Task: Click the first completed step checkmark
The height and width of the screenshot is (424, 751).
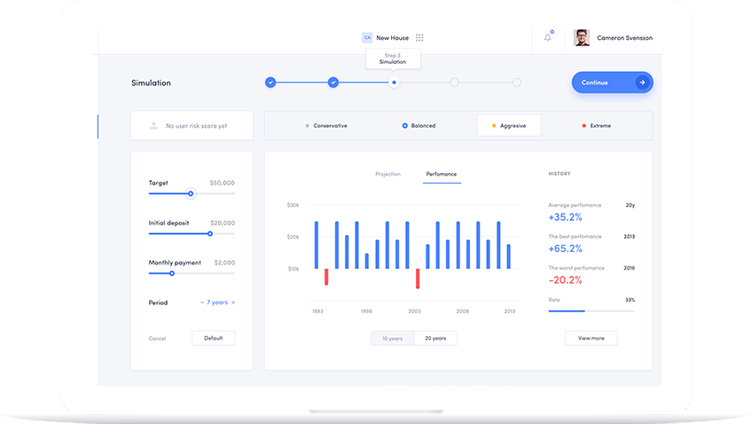Action: tap(270, 82)
